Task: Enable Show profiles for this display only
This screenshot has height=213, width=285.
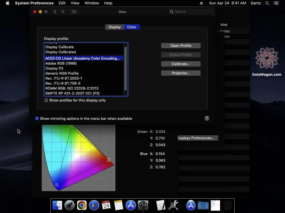Action: click(x=46, y=100)
